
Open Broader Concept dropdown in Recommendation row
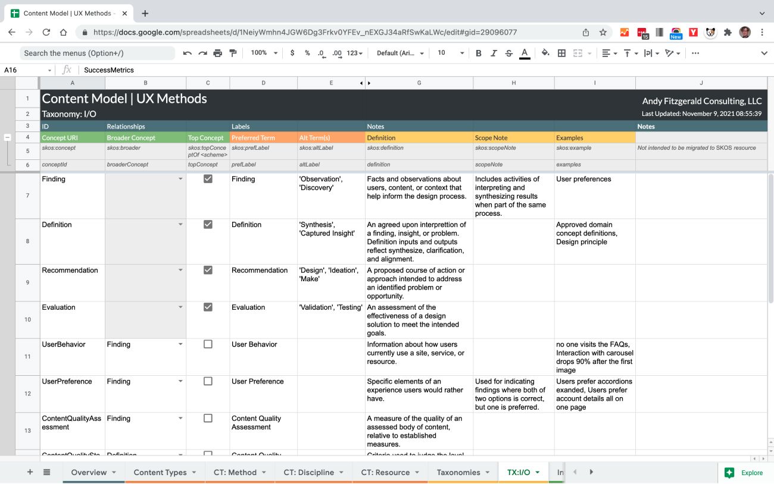click(x=180, y=271)
